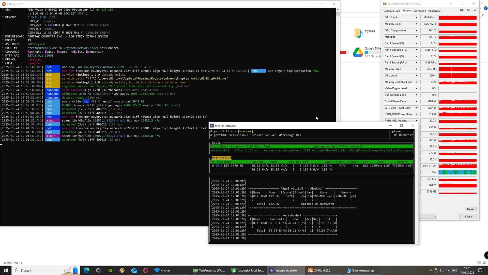
Task: Switch to the Graphics Card tab
Action: (392, 11)
